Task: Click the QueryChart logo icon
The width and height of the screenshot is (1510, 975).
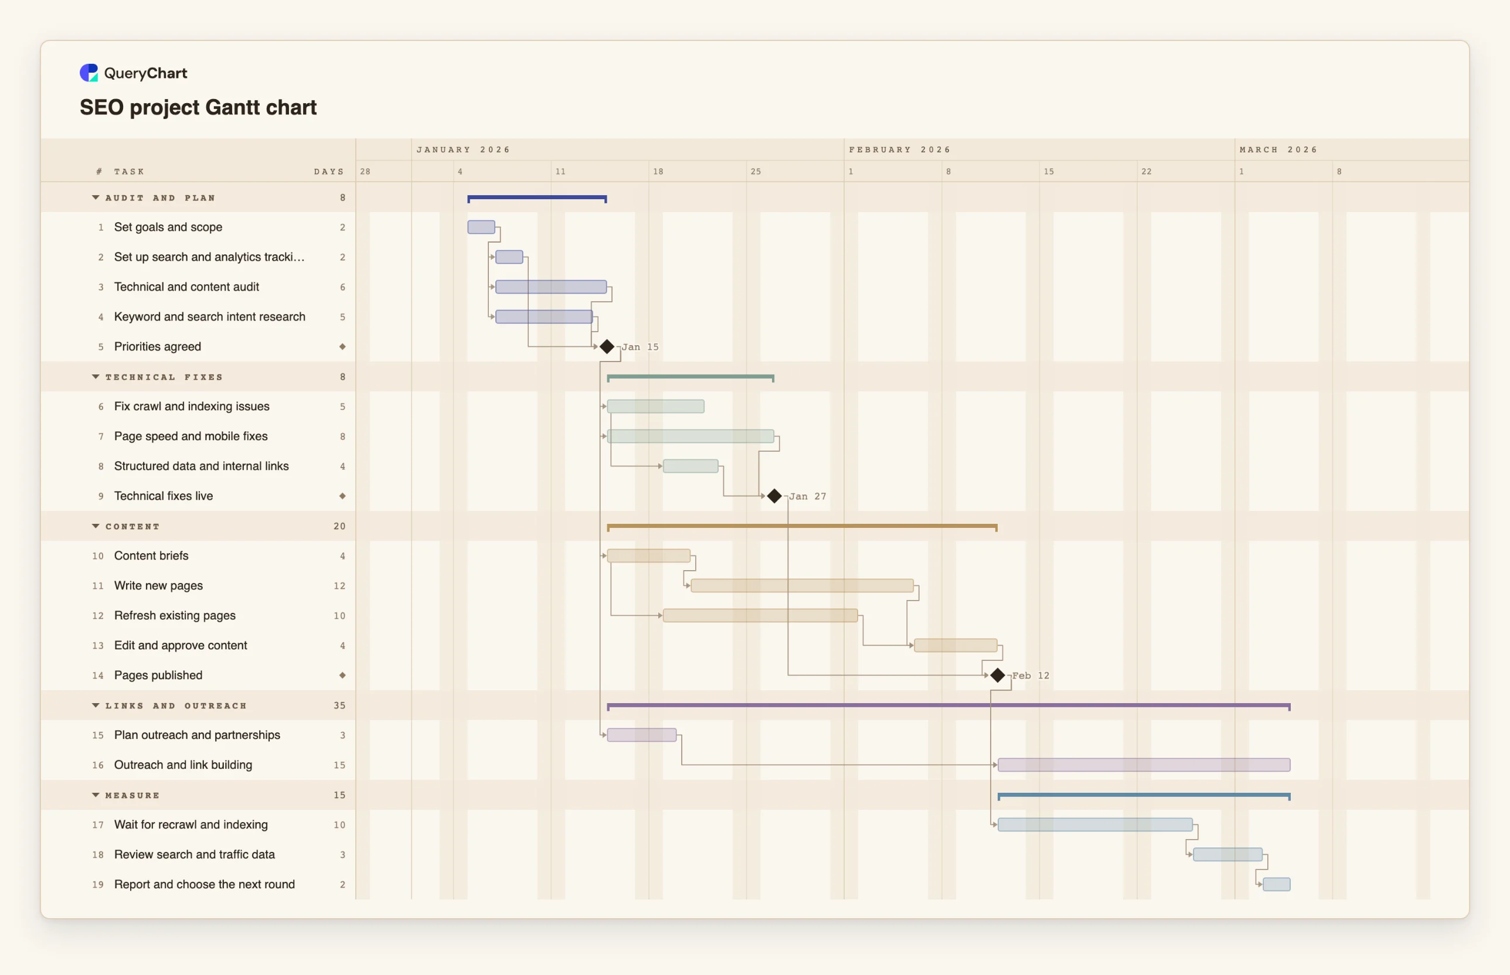Action: pyautogui.click(x=89, y=73)
